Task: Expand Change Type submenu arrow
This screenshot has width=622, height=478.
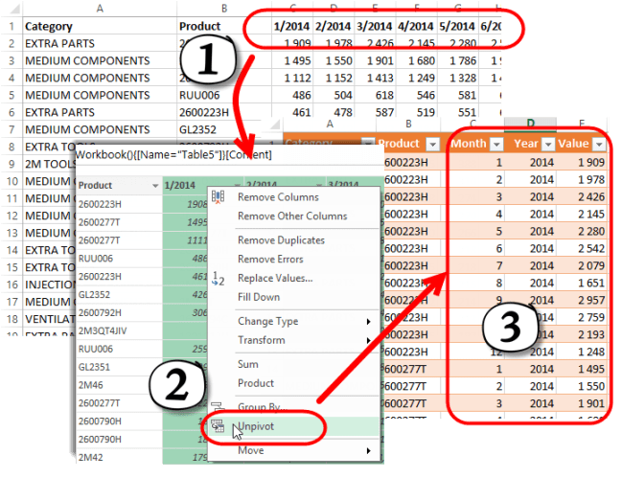Action: pos(369,322)
